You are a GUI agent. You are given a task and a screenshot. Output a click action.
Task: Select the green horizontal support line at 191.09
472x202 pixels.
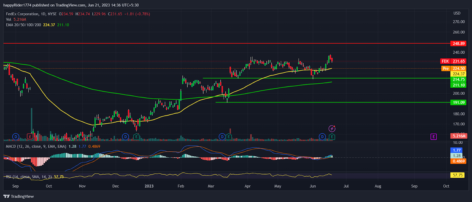click(332, 102)
